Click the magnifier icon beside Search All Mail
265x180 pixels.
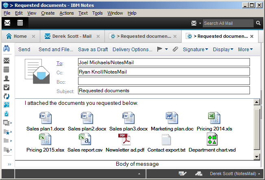click(258, 23)
